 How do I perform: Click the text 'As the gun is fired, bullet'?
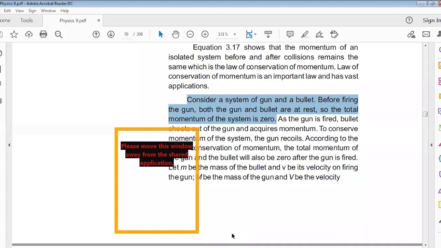tap(318, 119)
